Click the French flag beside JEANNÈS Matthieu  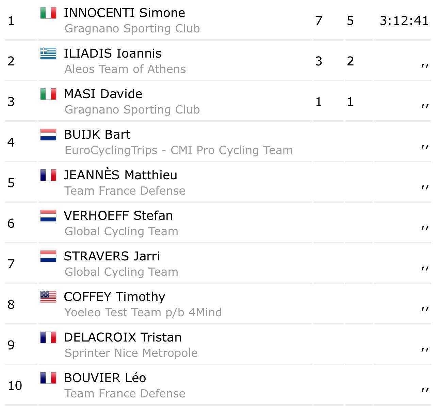point(48,175)
